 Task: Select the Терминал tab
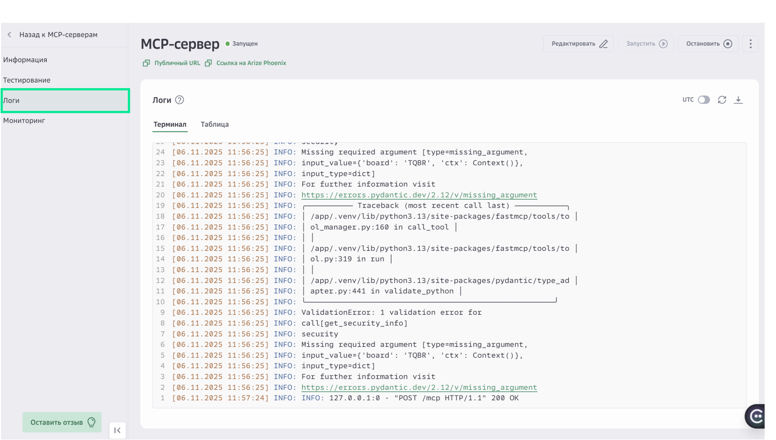pos(170,124)
